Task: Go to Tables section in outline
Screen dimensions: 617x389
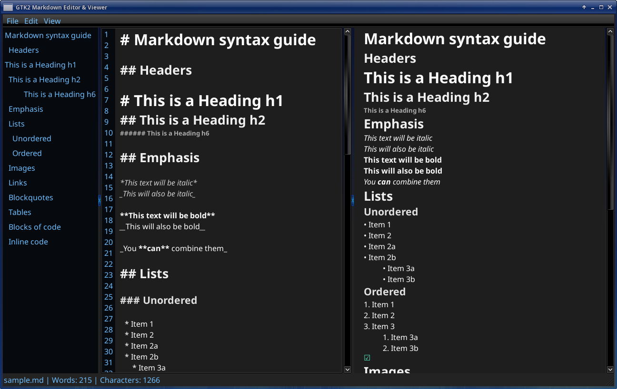Action: [x=20, y=212]
